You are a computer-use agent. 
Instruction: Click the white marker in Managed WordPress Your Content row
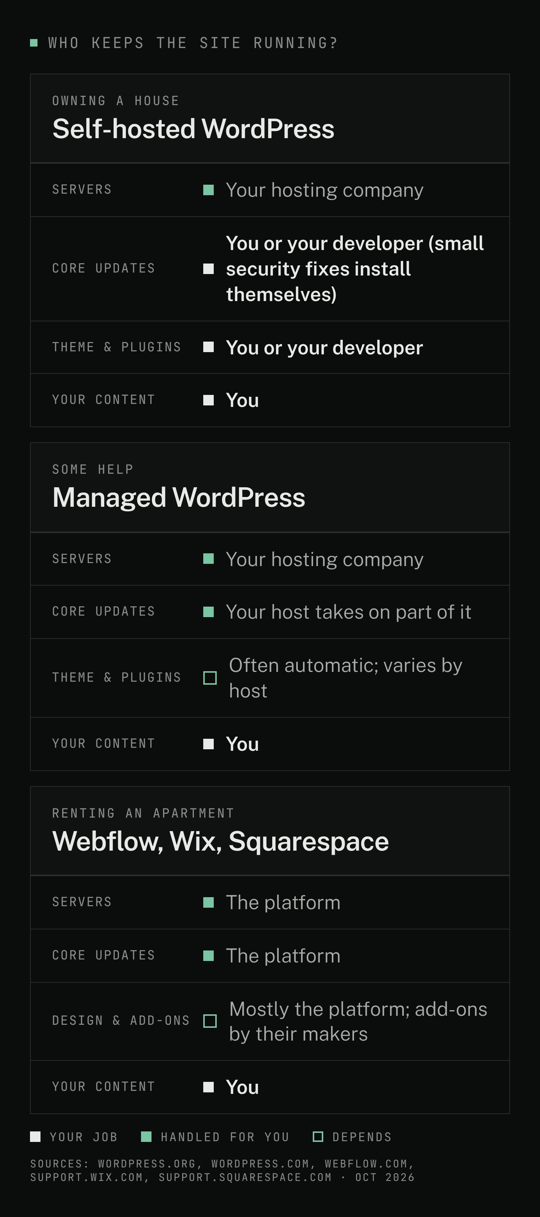click(x=208, y=744)
